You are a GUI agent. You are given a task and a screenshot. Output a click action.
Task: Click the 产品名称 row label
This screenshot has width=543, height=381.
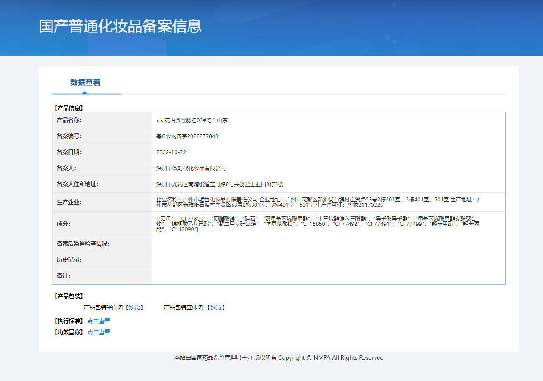(69, 120)
